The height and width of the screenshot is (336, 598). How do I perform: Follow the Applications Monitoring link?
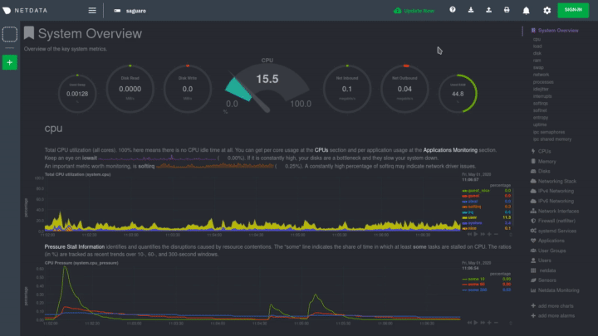click(x=450, y=150)
